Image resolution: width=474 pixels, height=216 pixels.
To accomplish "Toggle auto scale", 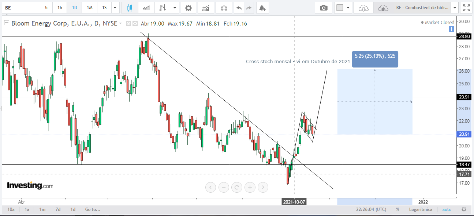I will 447,209.
